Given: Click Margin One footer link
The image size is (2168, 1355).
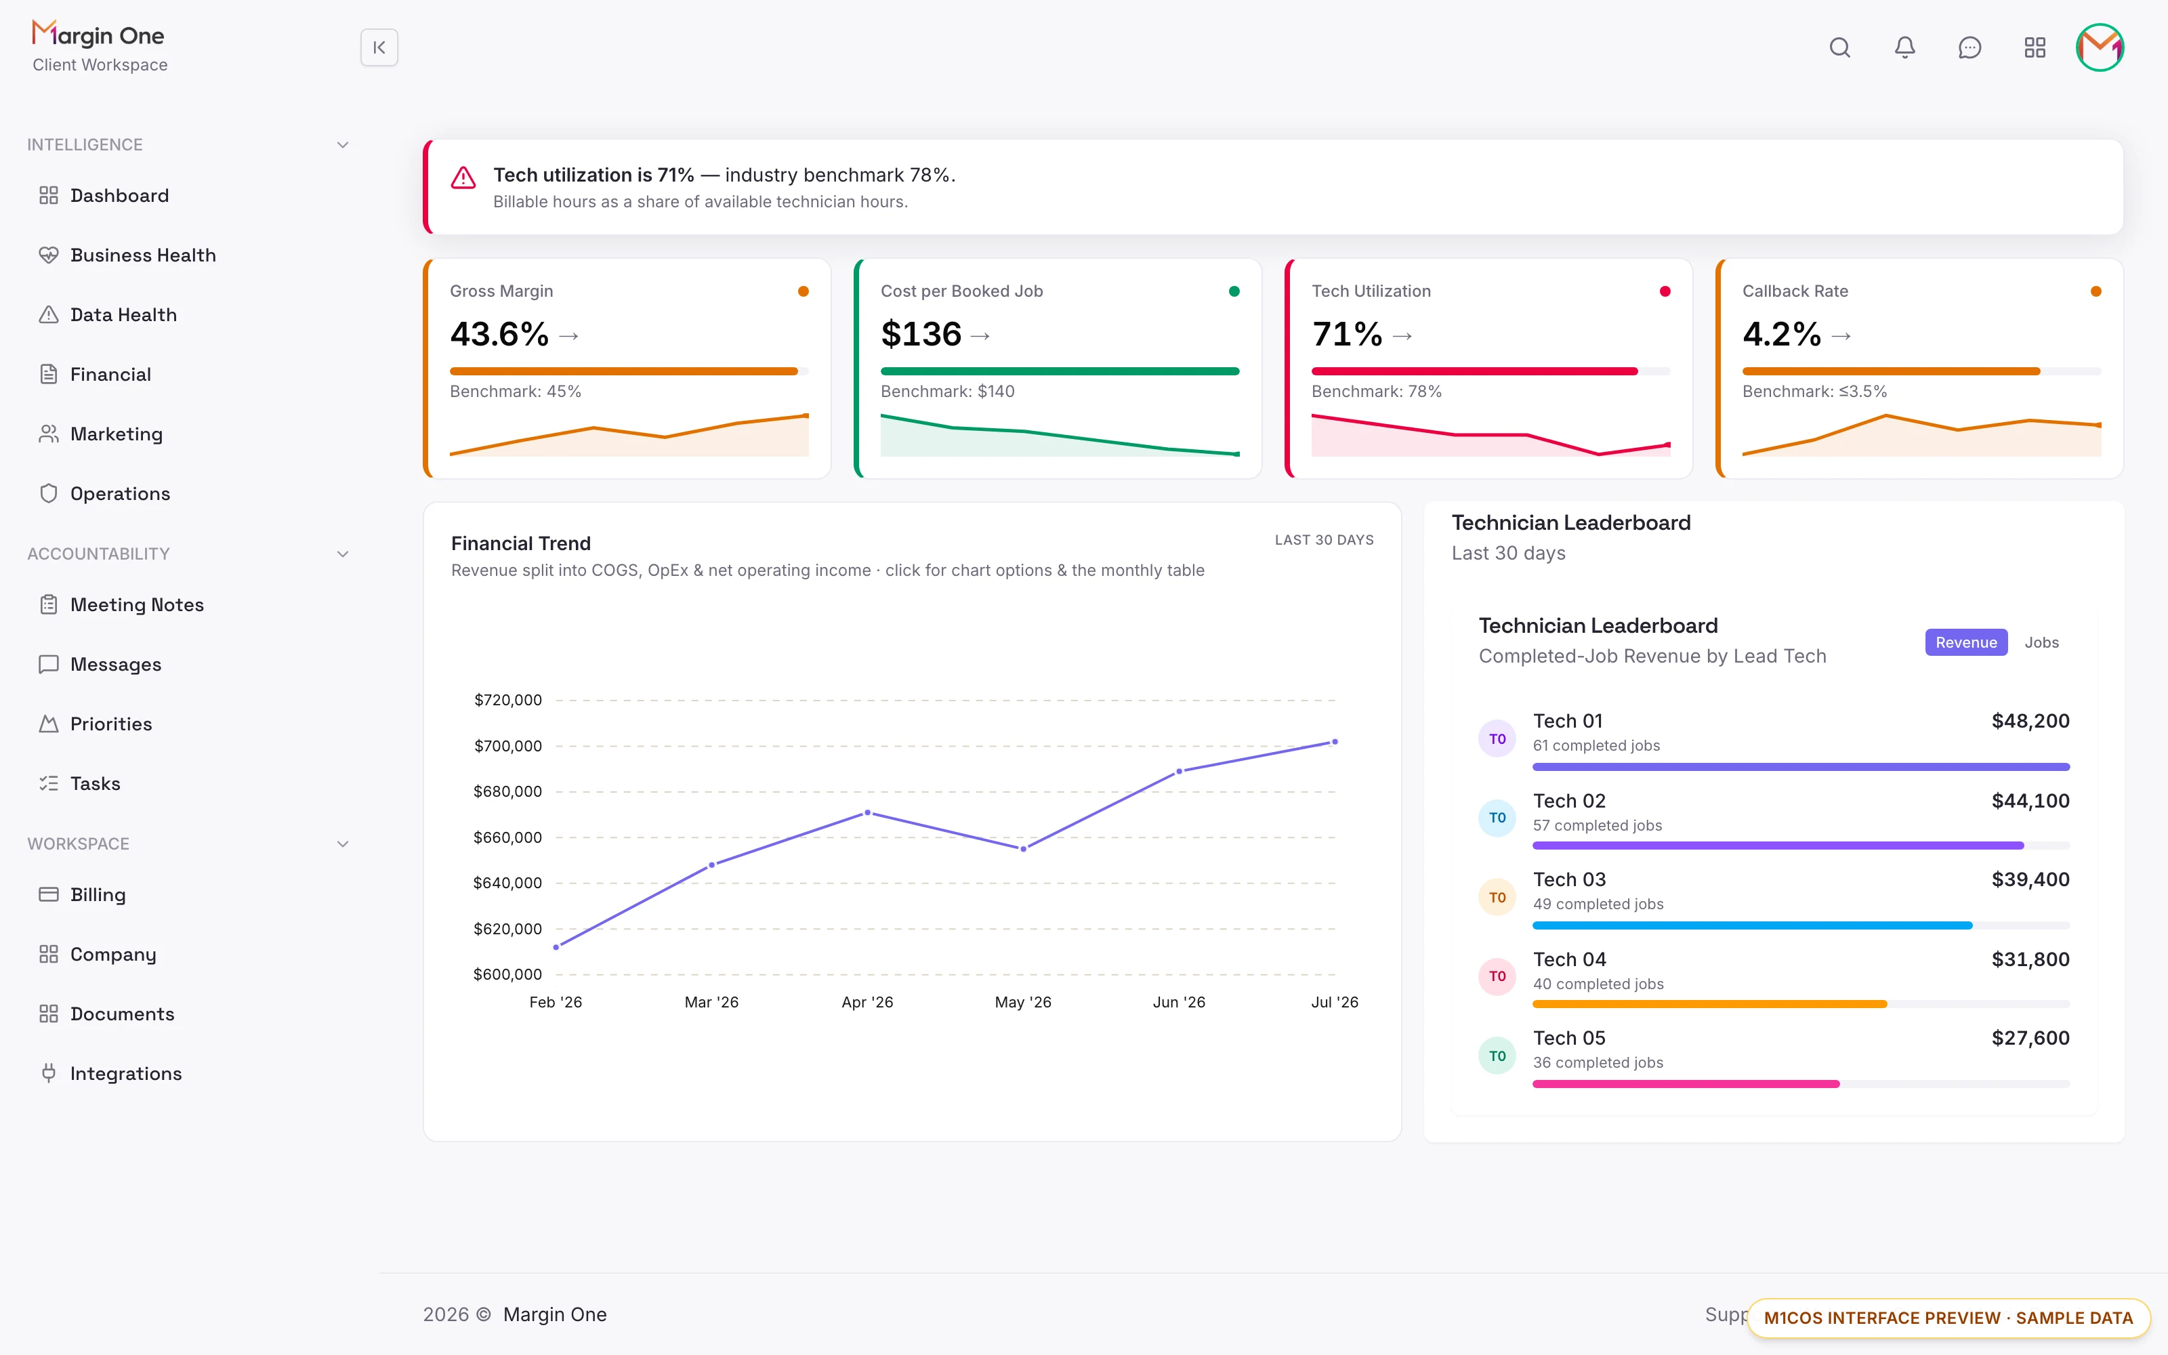Looking at the screenshot, I should [x=555, y=1314].
